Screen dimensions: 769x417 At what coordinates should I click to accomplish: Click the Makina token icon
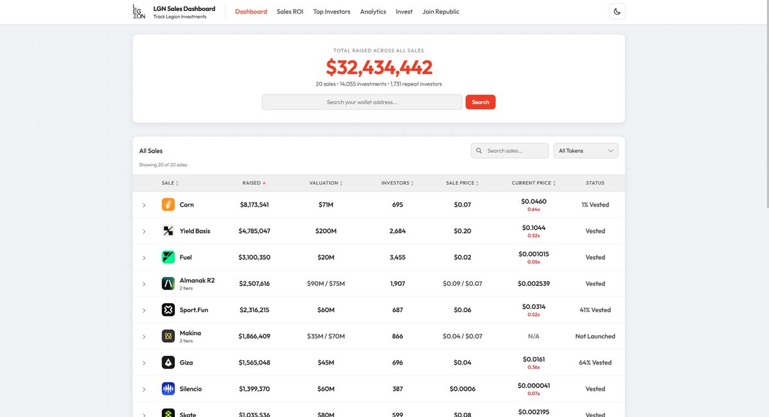click(x=168, y=336)
